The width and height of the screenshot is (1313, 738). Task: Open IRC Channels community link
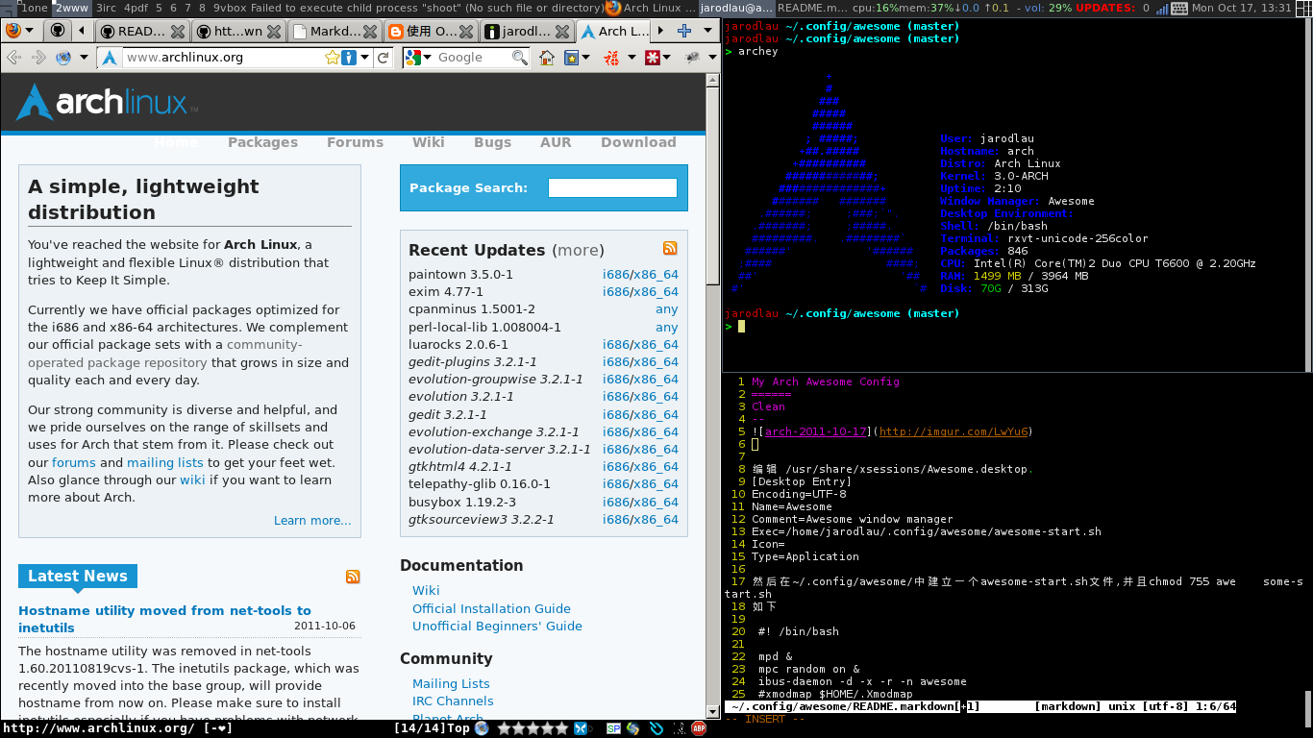[453, 701]
